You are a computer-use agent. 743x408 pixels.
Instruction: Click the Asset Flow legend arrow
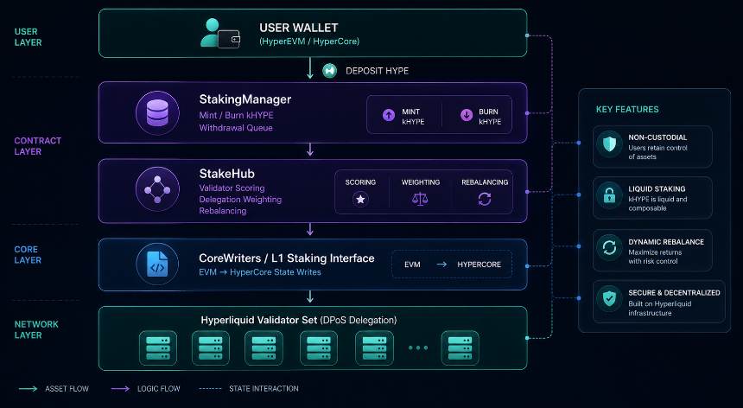click(x=28, y=389)
